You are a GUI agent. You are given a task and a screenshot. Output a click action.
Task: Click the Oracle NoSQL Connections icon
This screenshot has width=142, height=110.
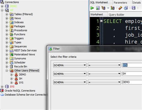[x=2, y=91]
